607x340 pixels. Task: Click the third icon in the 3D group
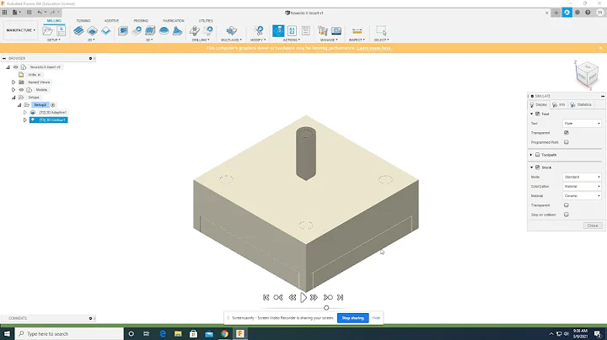pyautogui.click(x=150, y=30)
